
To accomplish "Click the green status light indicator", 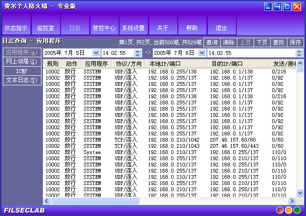I will pyautogui.click(x=297, y=210).
